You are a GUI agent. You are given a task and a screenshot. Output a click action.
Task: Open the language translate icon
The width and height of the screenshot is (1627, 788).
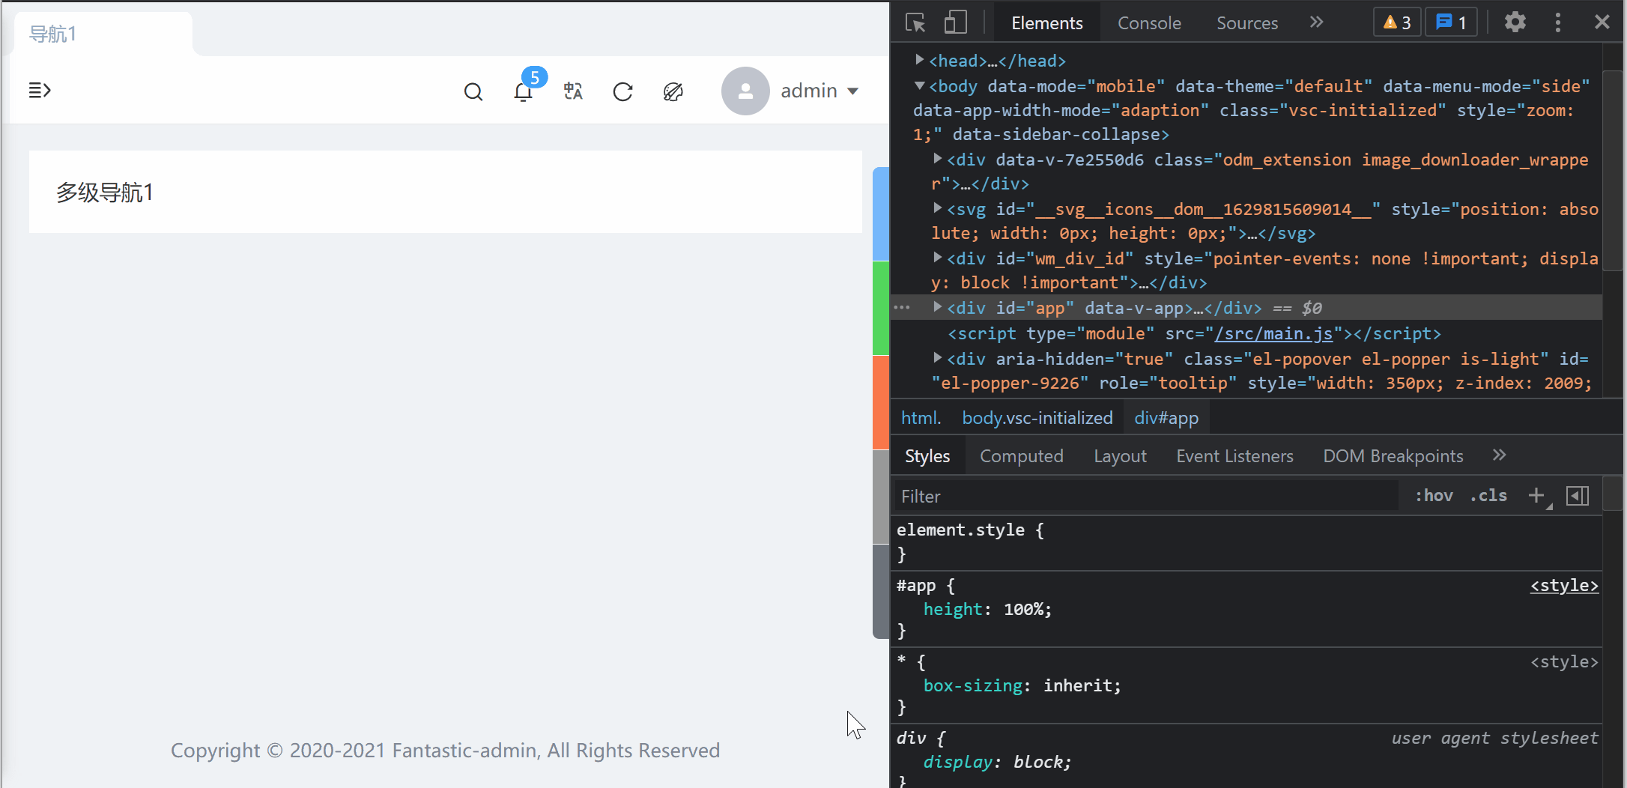click(x=573, y=91)
